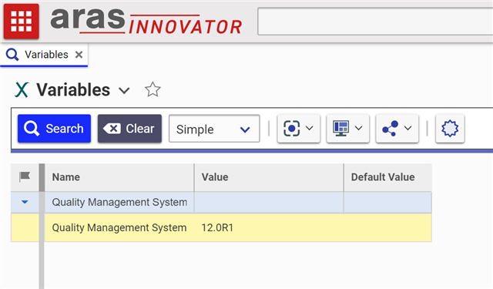Expand the arrow beside share icon
Screen dimensions: 493x289
pyautogui.click(x=407, y=128)
